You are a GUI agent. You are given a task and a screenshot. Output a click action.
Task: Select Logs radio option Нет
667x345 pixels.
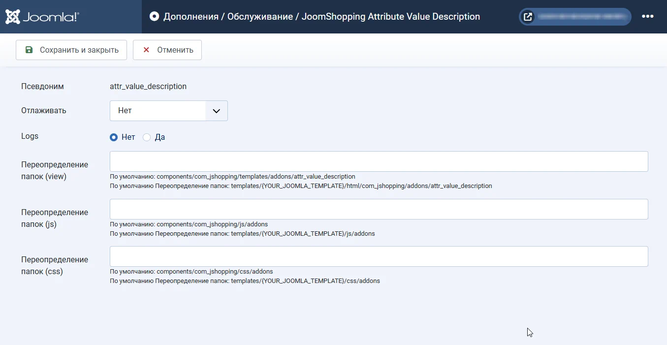(114, 137)
